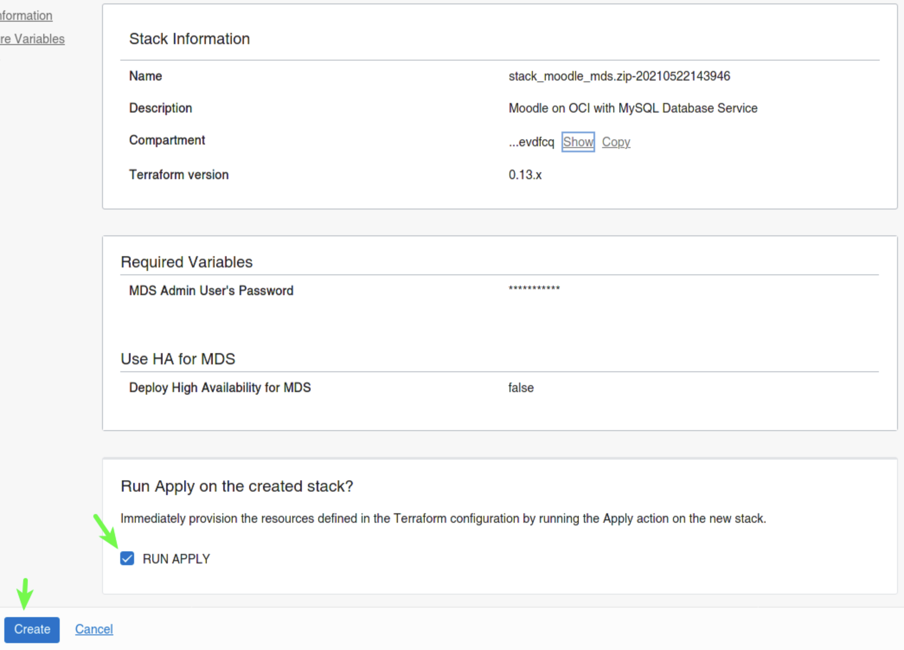Show the full compartment ID
Viewport: 904px width, 650px height.
[578, 142]
